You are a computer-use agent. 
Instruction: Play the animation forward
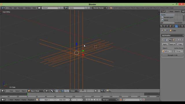(x=95, y=100)
